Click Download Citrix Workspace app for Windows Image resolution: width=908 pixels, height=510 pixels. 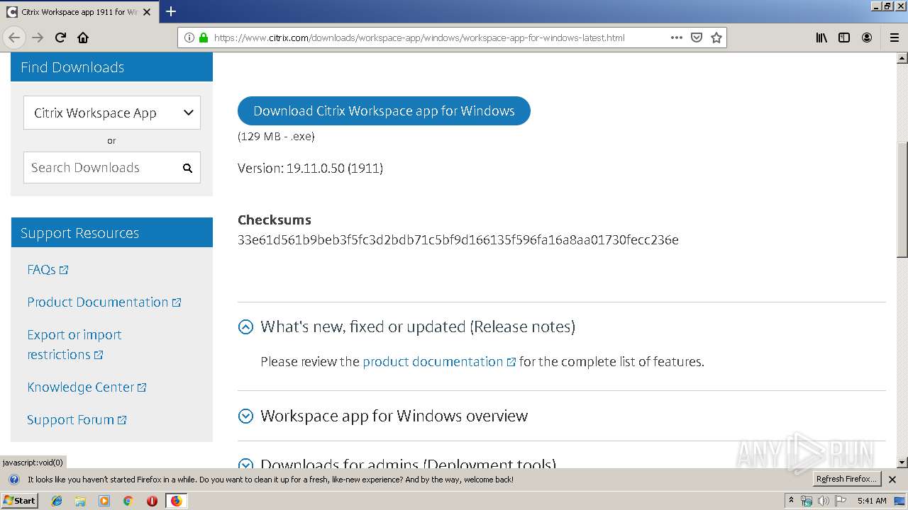(384, 111)
